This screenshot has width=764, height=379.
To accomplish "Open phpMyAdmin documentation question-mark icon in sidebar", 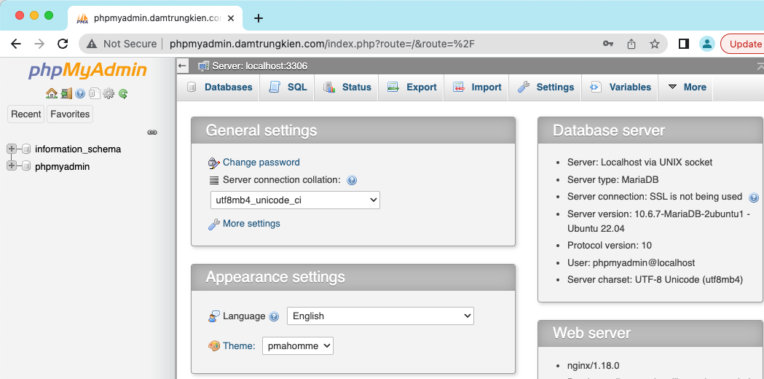I will click(x=80, y=93).
